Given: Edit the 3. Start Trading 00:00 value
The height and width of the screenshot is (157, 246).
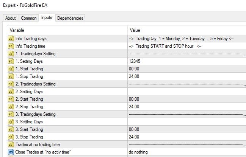Looking at the screenshot, I should click(186, 129).
